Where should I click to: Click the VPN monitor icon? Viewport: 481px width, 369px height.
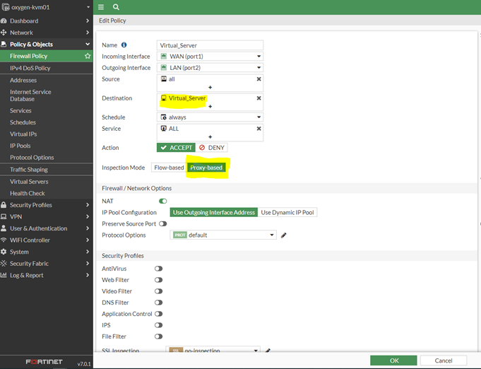click(4, 216)
